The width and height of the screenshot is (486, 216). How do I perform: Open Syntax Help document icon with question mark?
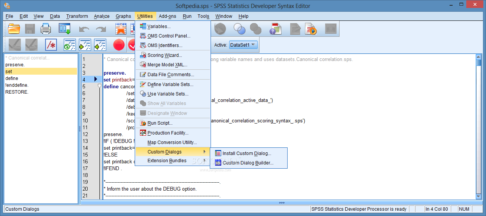tap(276, 29)
